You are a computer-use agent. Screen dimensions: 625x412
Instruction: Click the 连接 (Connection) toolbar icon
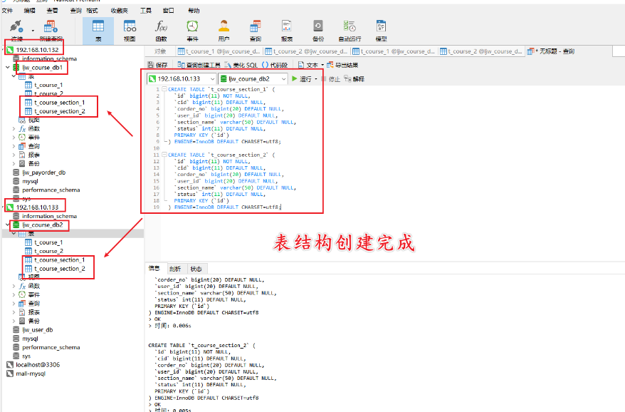point(16,27)
